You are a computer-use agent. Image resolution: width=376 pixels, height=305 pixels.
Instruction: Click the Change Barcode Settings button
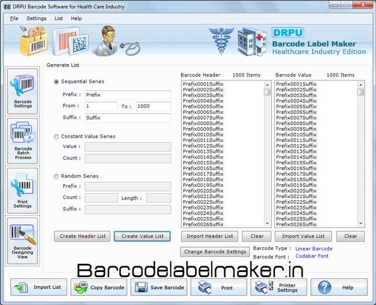click(x=215, y=252)
